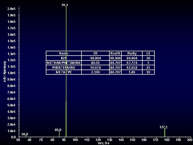Viewport: 193px width, 145px height.
Task: Click Phentermine Purity value 42.928
Action: point(132,67)
